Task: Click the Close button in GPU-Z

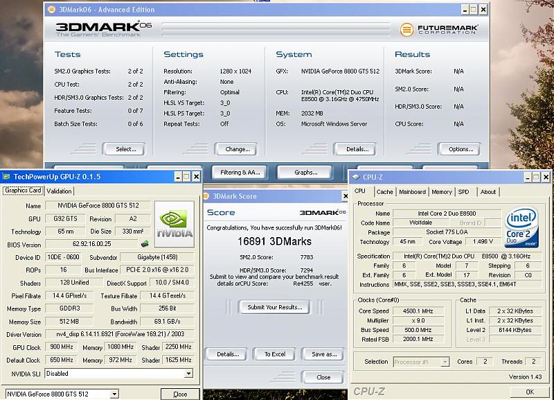Action: (x=180, y=394)
